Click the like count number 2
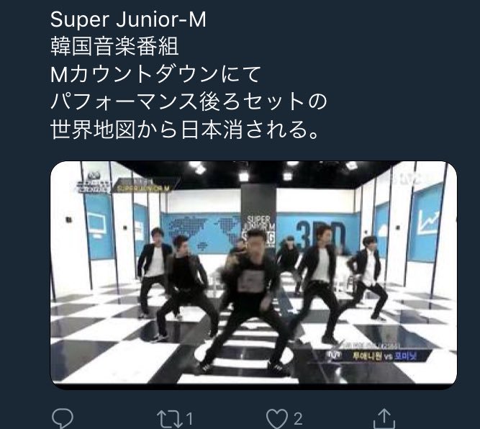The width and height of the screenshot is (480, 429). coord(297,417)
